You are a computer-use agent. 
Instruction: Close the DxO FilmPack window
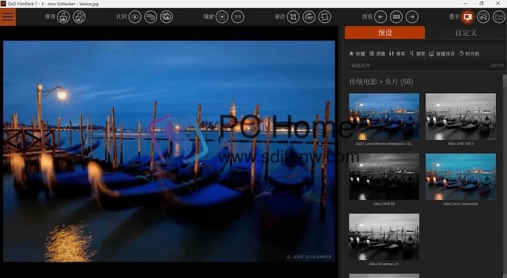(498, 4)
